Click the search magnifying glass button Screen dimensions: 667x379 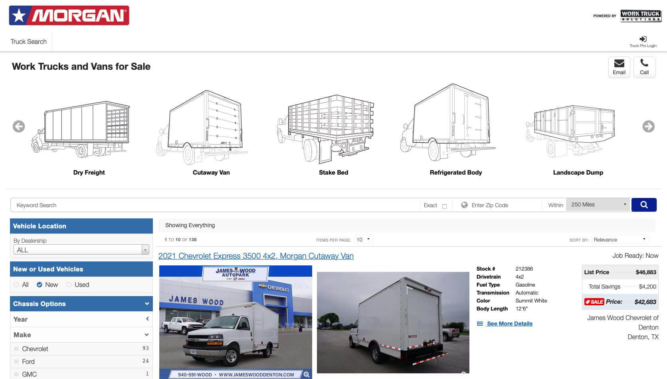pyautogui.click(x=643, y=205)
